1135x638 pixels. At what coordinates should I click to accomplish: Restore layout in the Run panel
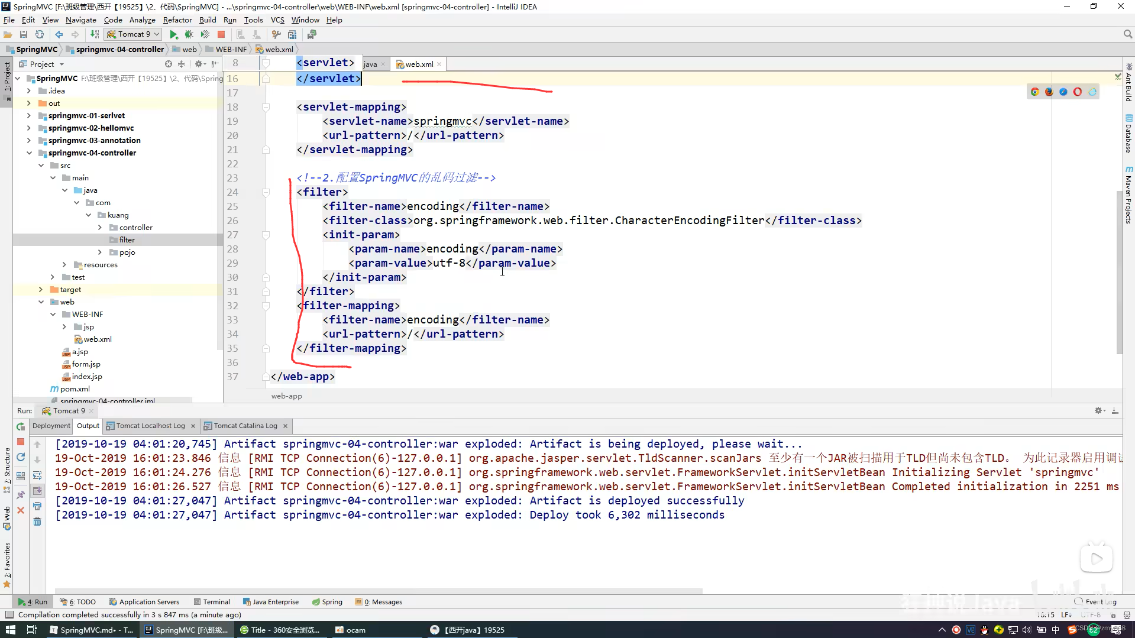pos(21,475)
